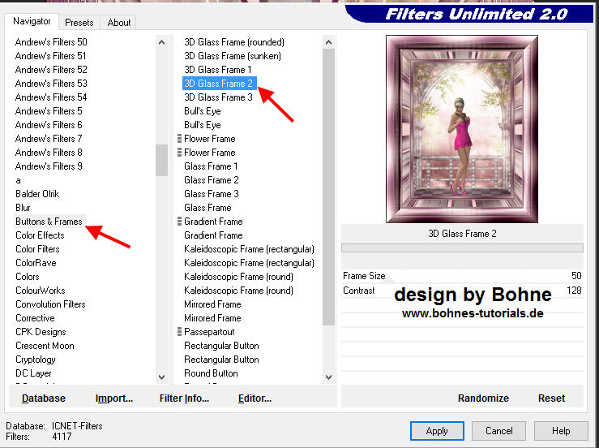Click Import... to add filters
The width and height of the screenshot is (599, 448).
pos(114,398)
